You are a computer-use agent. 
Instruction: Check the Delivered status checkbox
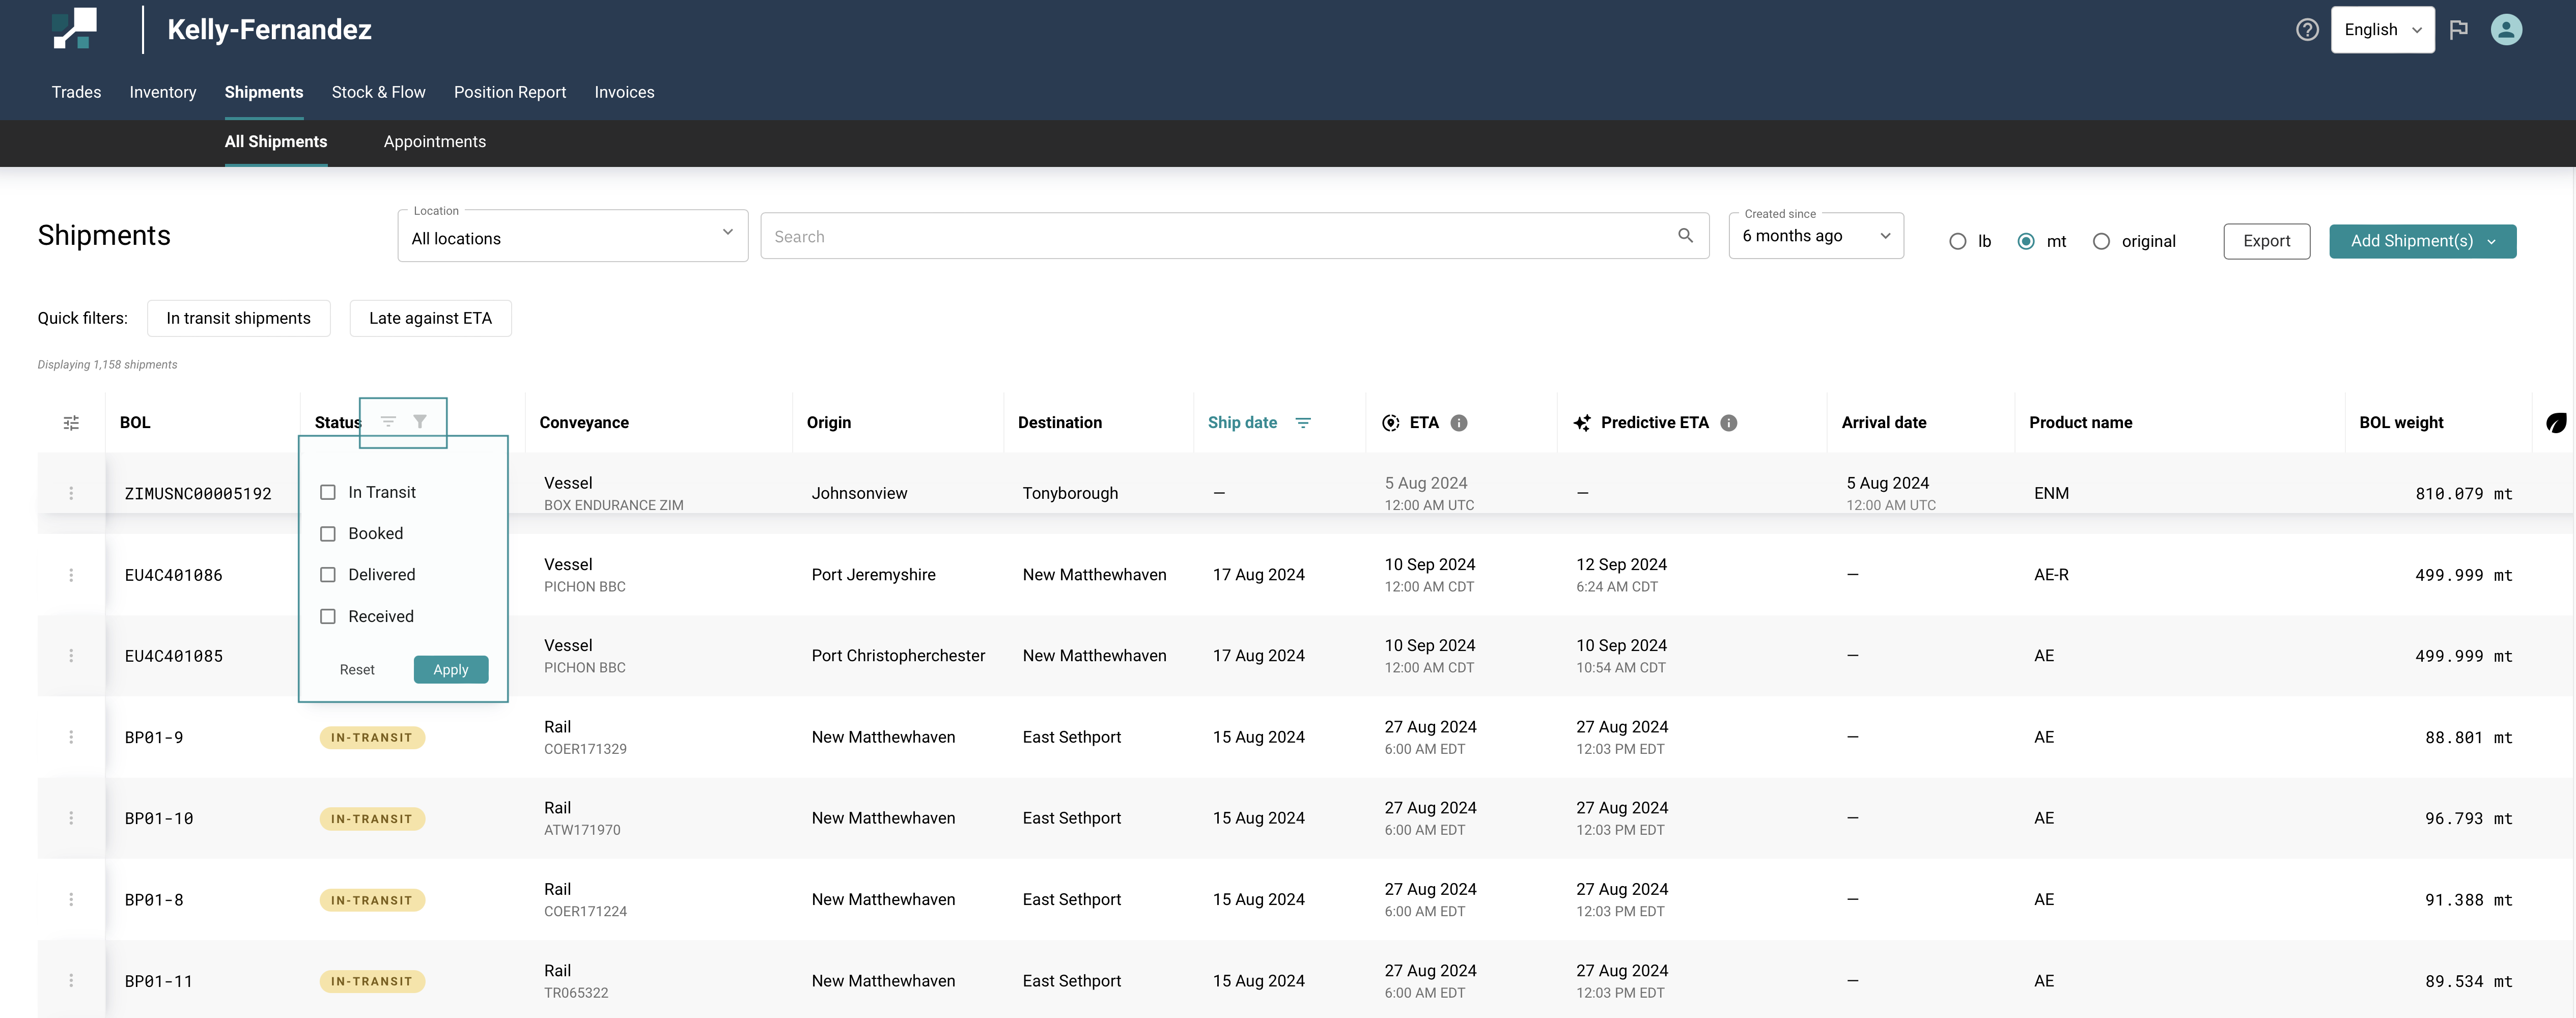(x=328, y=575)
